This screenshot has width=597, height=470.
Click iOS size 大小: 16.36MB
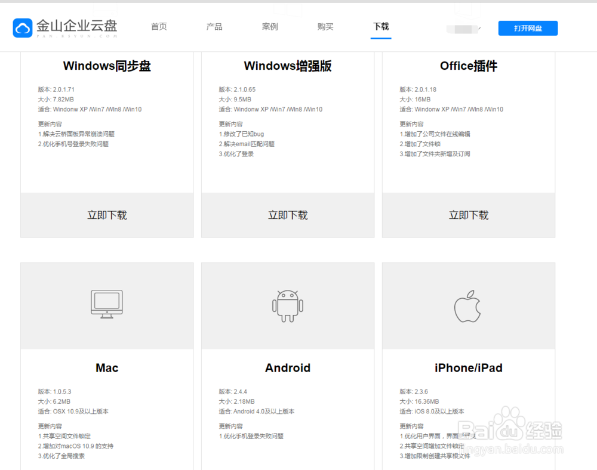(419, 401)
